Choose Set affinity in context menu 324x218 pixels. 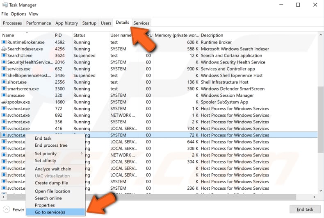[x=46, y=160]
